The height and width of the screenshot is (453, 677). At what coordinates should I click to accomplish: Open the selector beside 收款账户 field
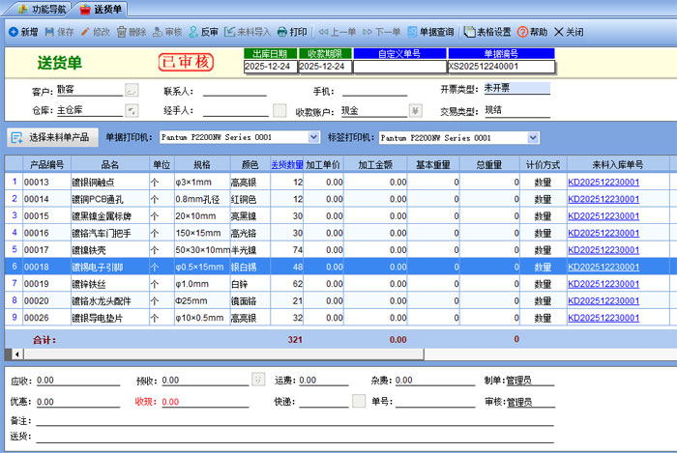pyautogui.click(x=415, y=110)
